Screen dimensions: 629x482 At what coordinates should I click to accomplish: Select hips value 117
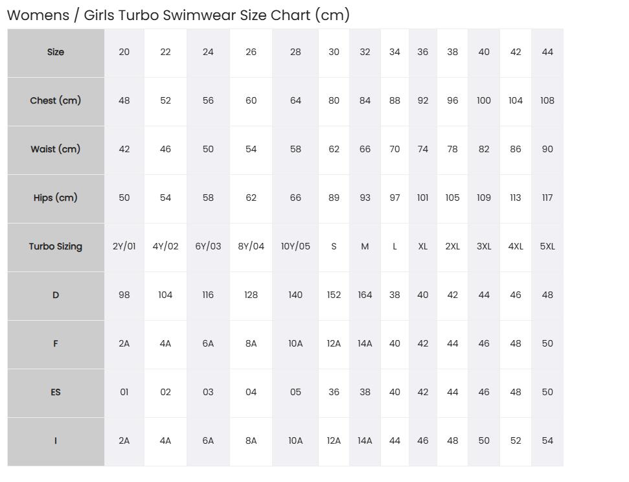(547, 198)
